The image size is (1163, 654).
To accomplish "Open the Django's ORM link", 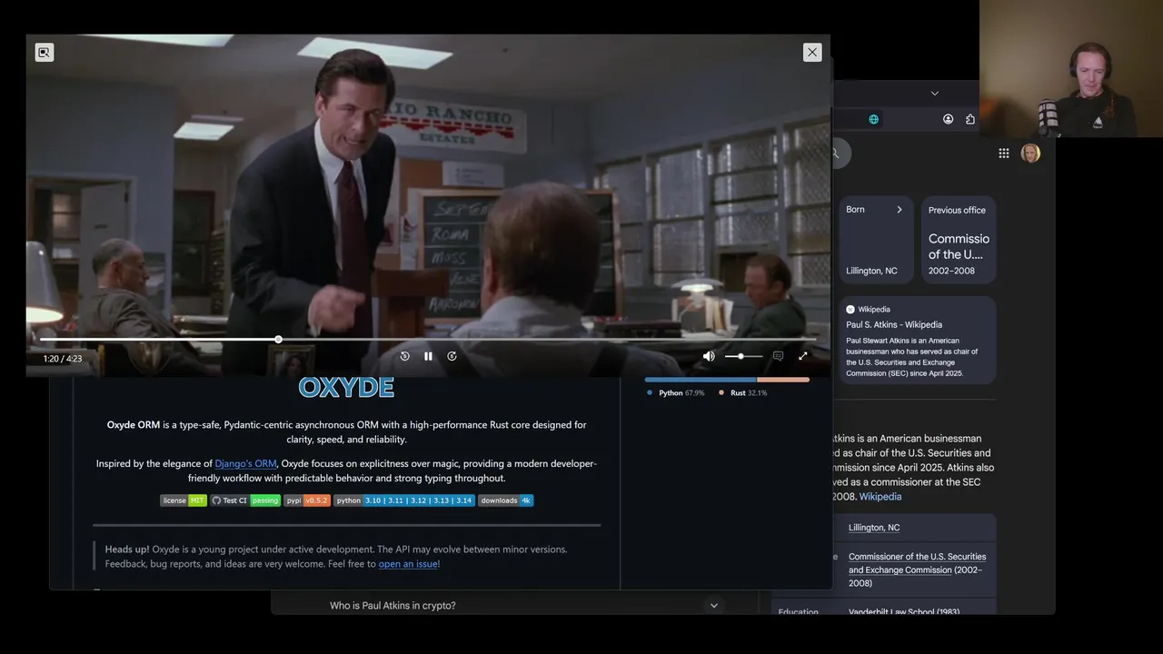I will tap(245, 463).
